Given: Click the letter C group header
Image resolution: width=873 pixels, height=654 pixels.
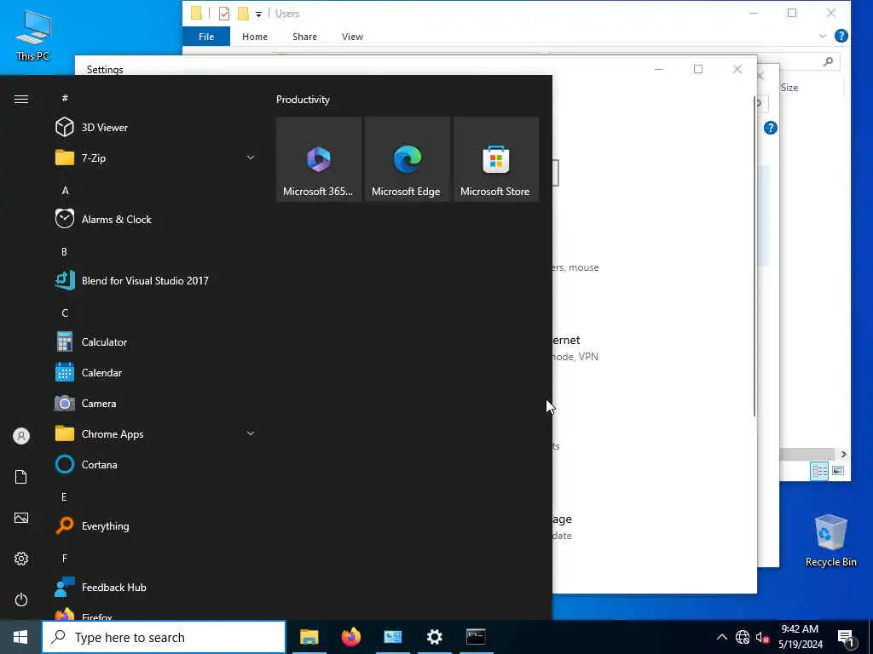Looking at the screenshot, I should pos(65,313).
